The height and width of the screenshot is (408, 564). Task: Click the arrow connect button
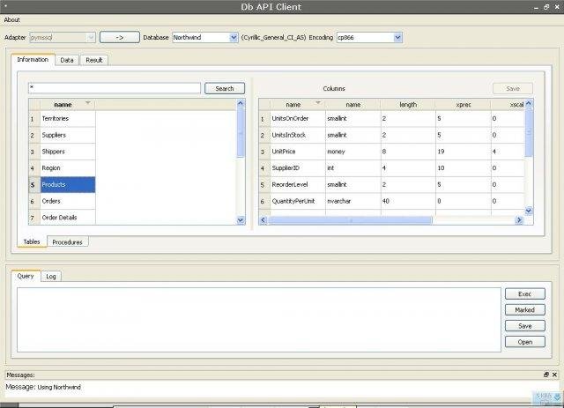tap(120, 37)
